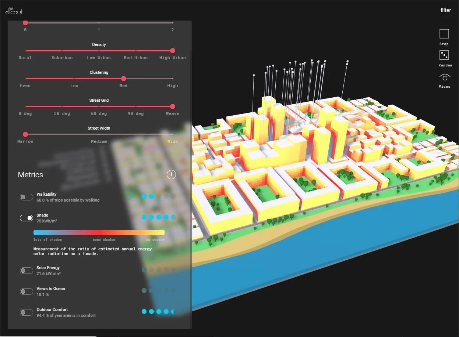Switch on Views to Ocean toggle
The image size is (459, 337).
pyautogui.click(x=27, y=291)
